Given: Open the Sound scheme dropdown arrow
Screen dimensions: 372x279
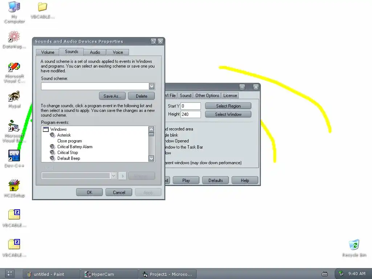Looking at the screenshot, I should click(x=152, y=86).
